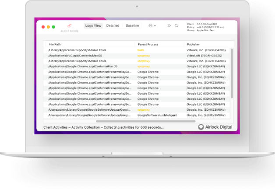Click 'xpcproxy' in the GoogleSoftwareUpdate row
The image size is (275, 189).
pyautogui.click(x=144, y=110)
